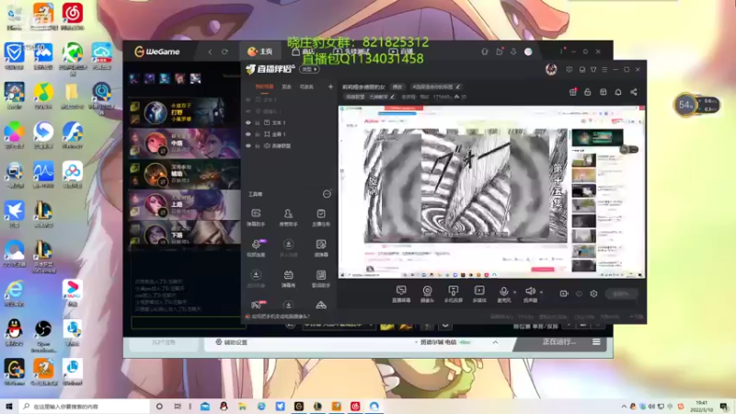The height and width of the screenshot is (414, 736).
Task: Expand the server selector chevron in WeGame bottom bar
Action: (495, 342)
